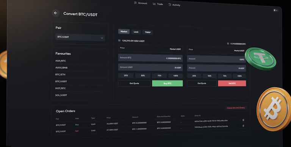Select AVAX/BNB from Favourites

(x=61, y=68)
